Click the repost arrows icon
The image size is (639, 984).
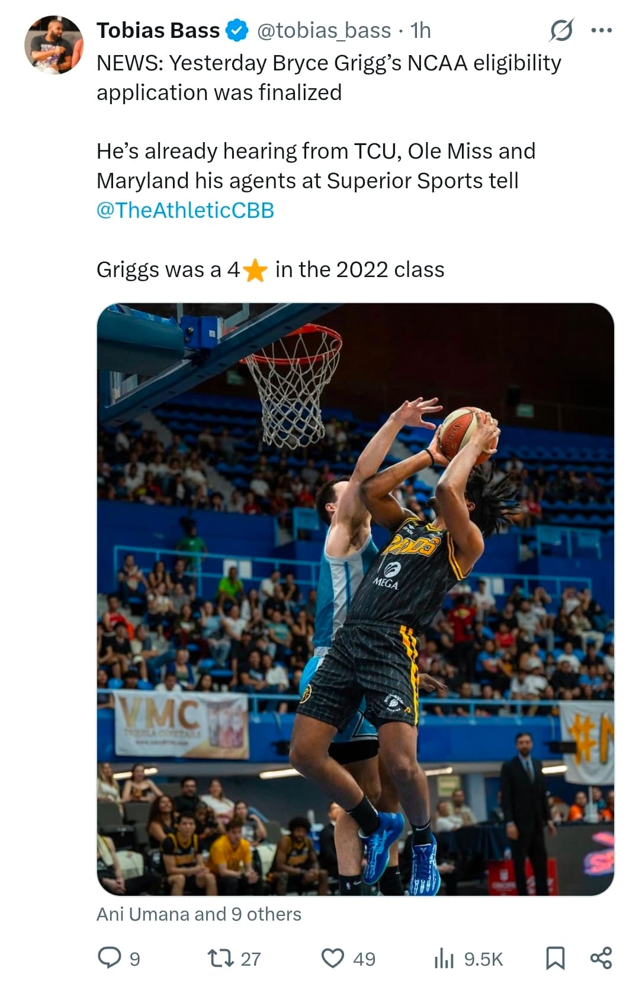(220, 958)
